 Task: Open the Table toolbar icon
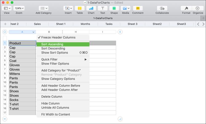80,8
